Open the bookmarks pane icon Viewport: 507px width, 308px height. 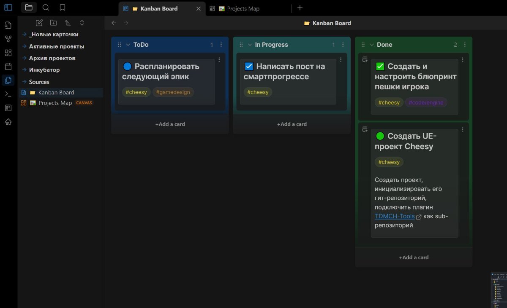pos(63,8)
